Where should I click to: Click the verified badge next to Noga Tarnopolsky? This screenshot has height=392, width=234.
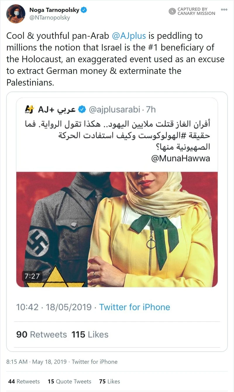coord(84,9)
